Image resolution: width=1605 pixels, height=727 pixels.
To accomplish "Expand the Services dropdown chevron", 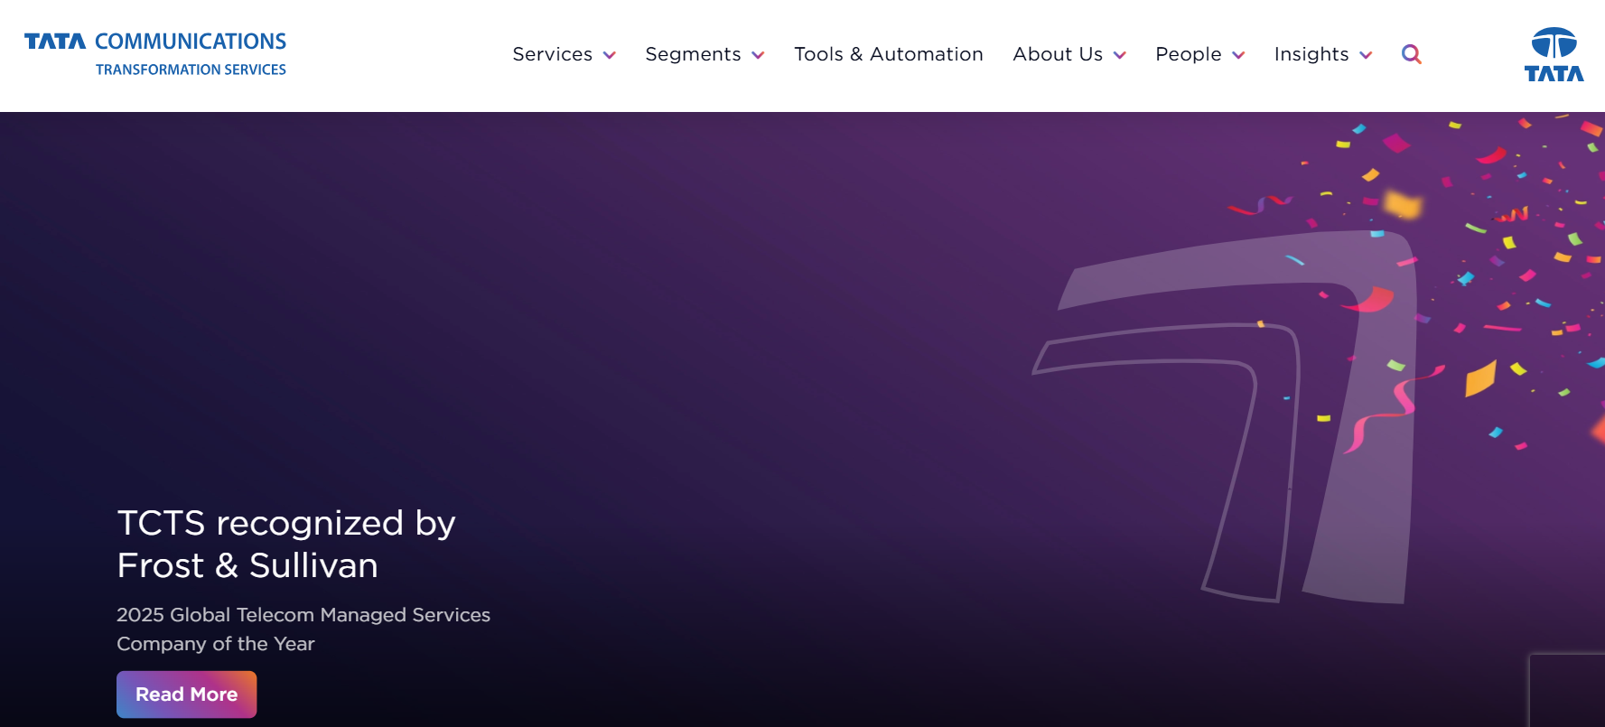I will tap(610, 56).
